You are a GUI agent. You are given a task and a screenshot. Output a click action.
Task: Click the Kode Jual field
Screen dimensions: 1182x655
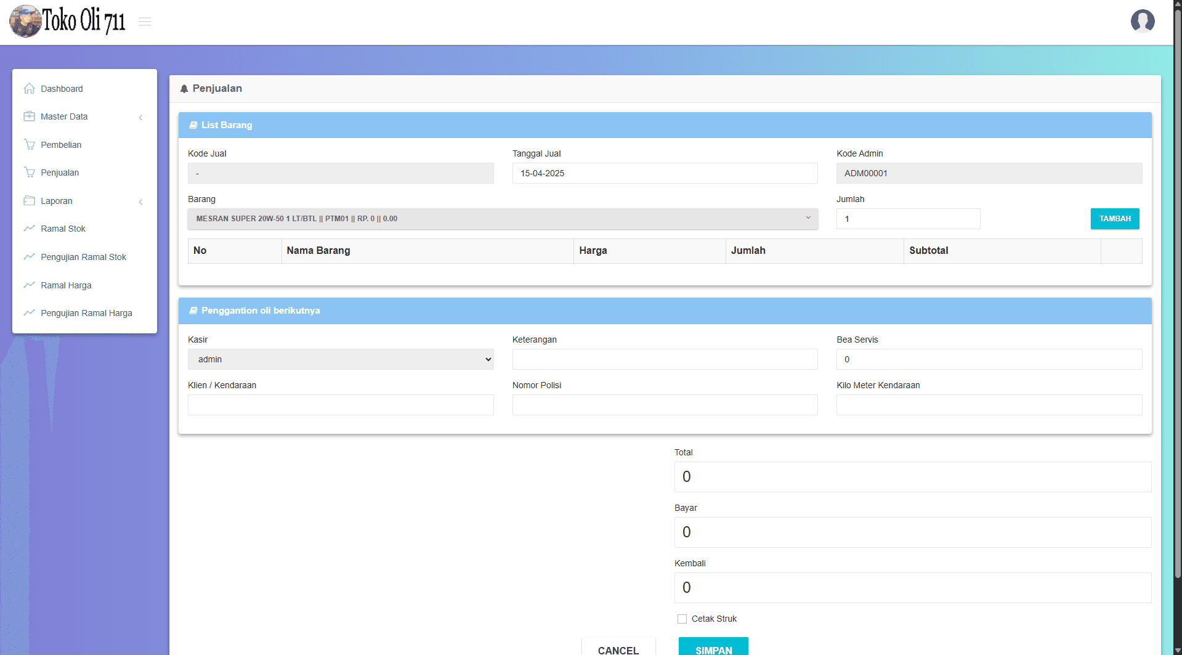(341, 173)
